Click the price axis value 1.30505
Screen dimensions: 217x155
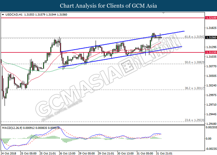(x=211, y=76)
